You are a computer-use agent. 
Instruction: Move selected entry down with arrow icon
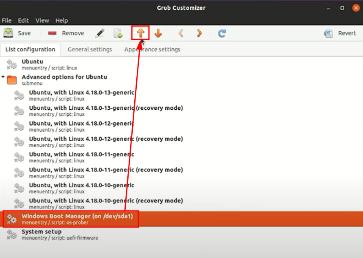(158, 33)
